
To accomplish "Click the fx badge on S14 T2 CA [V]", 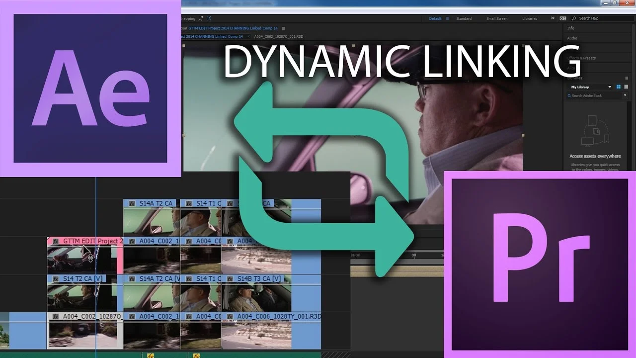I will tap(55, 279).
